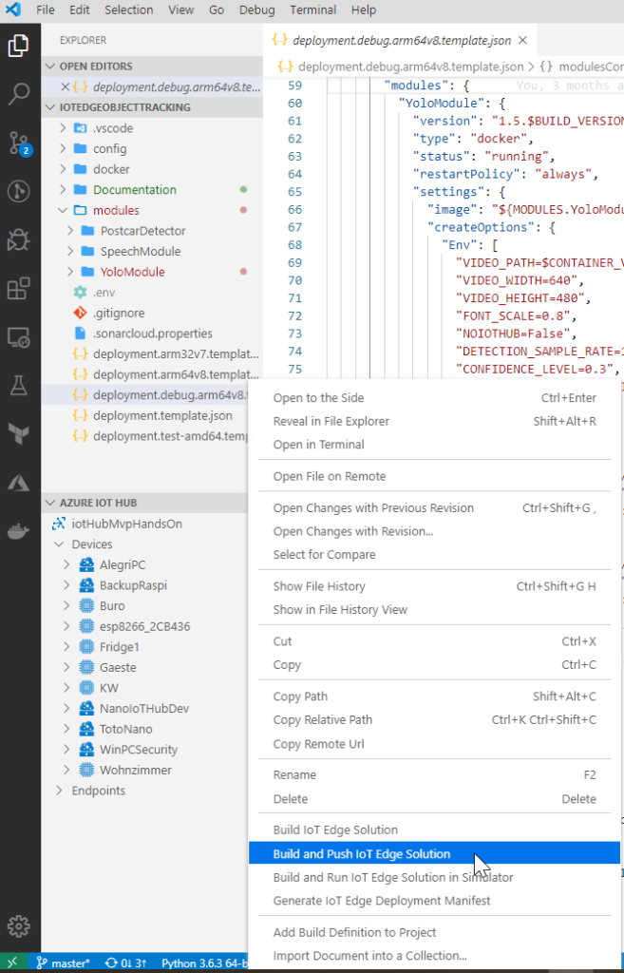
Task: Open the Debug (bug) view icon
Action: (19, 239)
